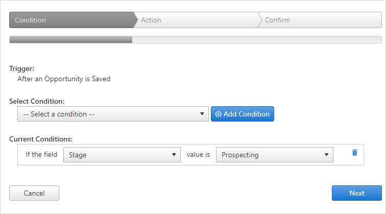Click the filled portion of the progress bar
Image resolution: width=386 pixels, height=214 pixels.
click(x=70, y=39)
